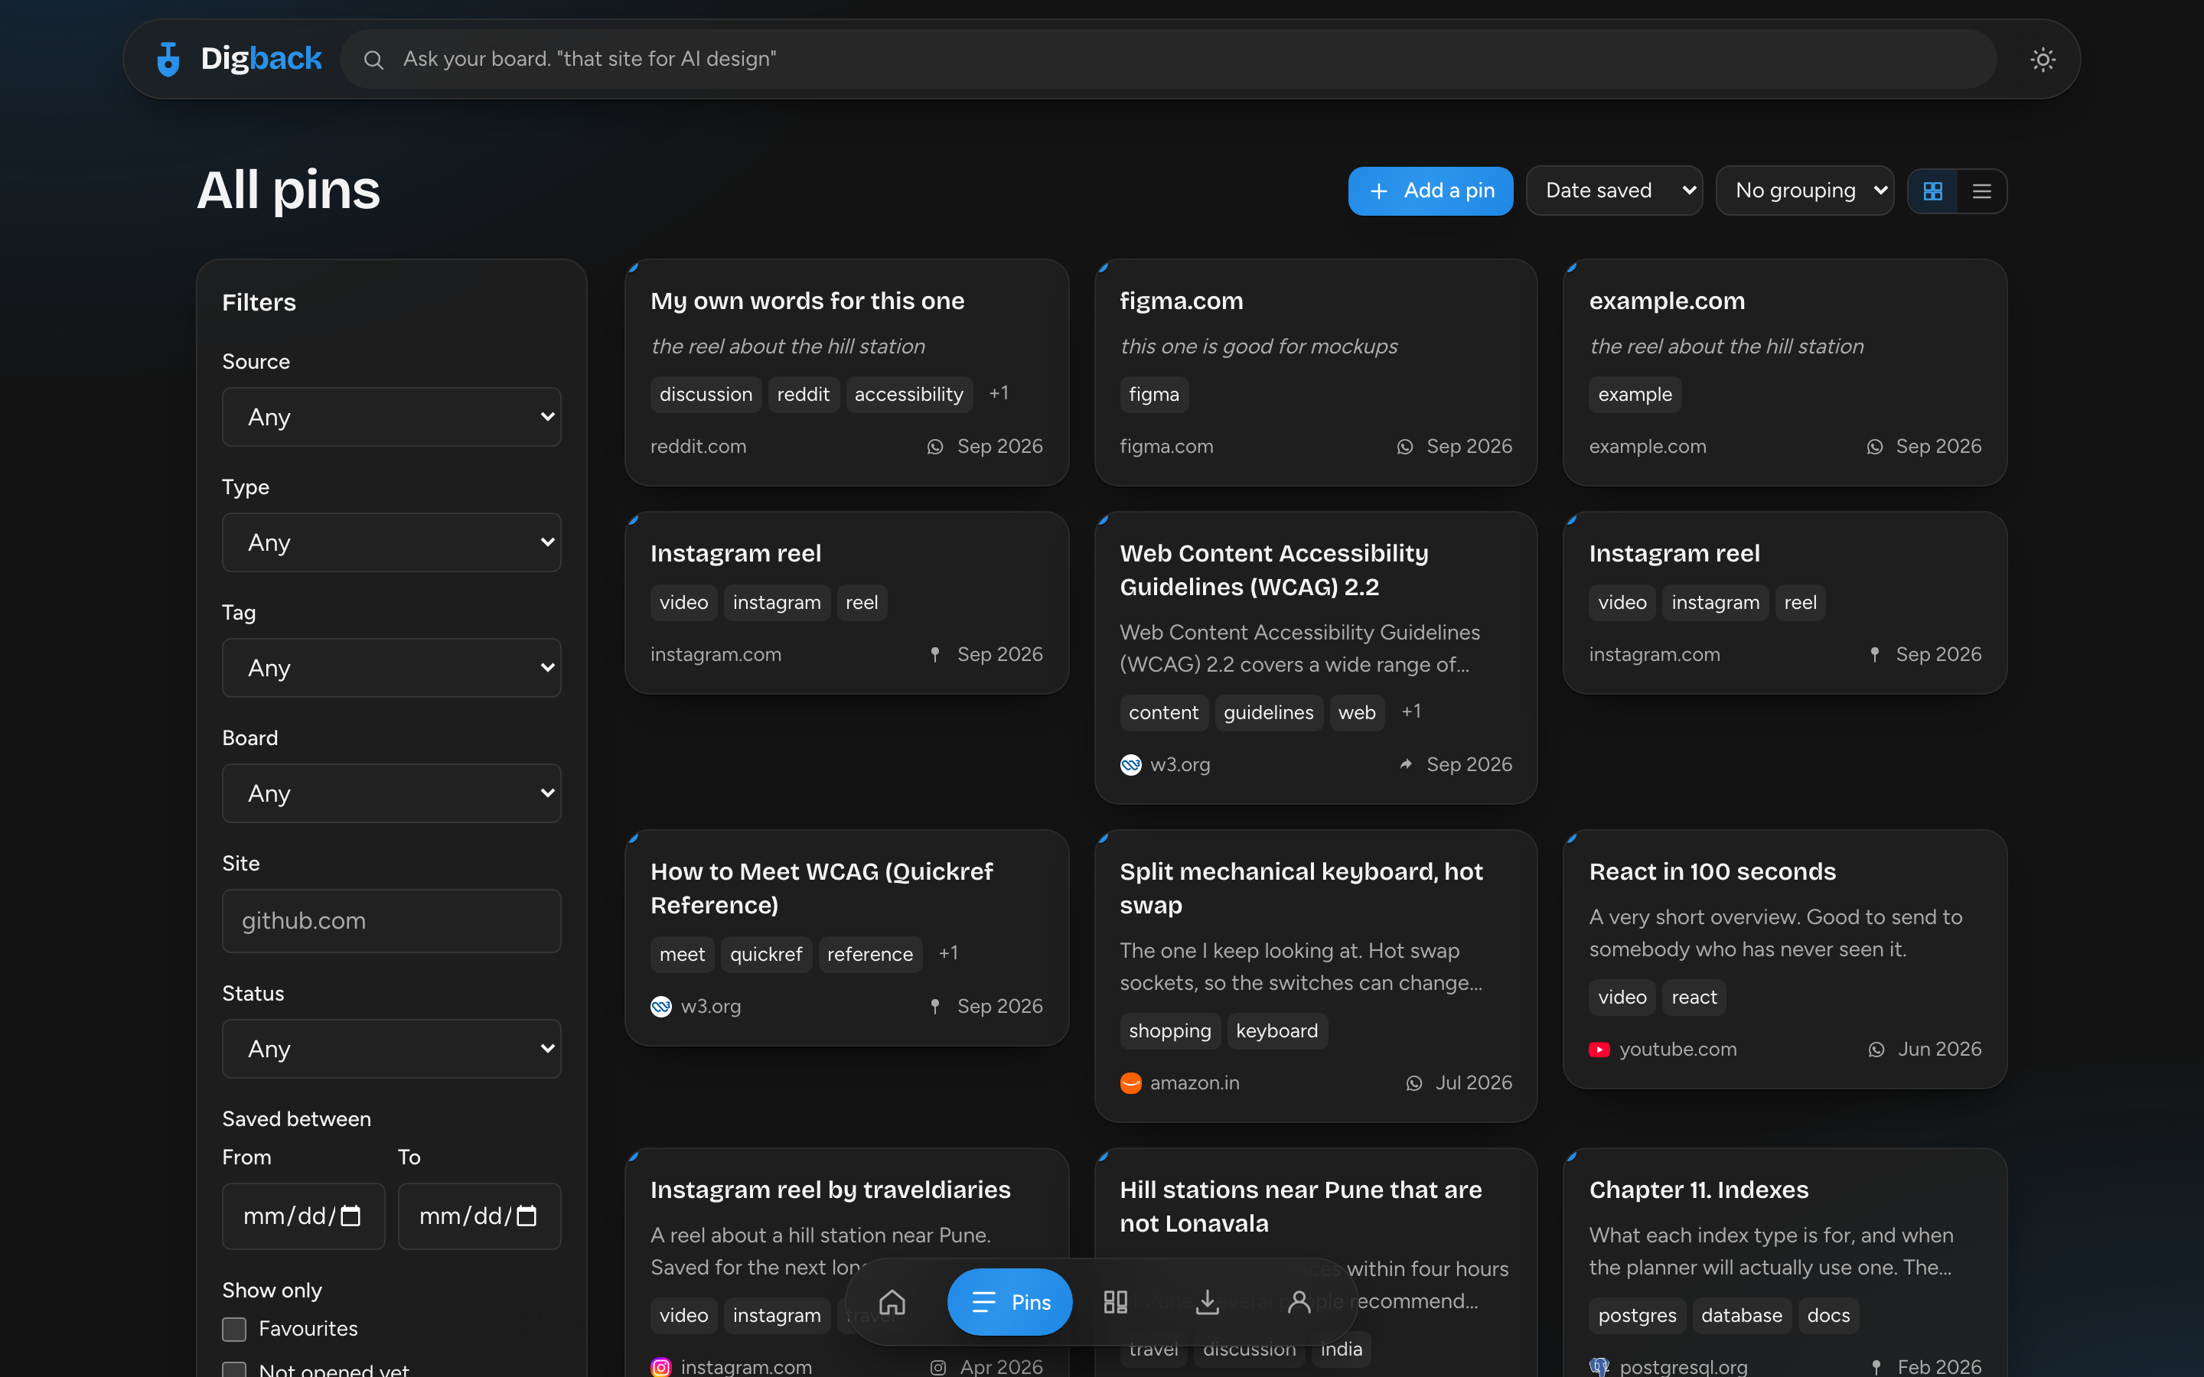This screenshot has width=2204, height=1377.
Task: Click the database tag chip
Action: coord(1741,1315)
